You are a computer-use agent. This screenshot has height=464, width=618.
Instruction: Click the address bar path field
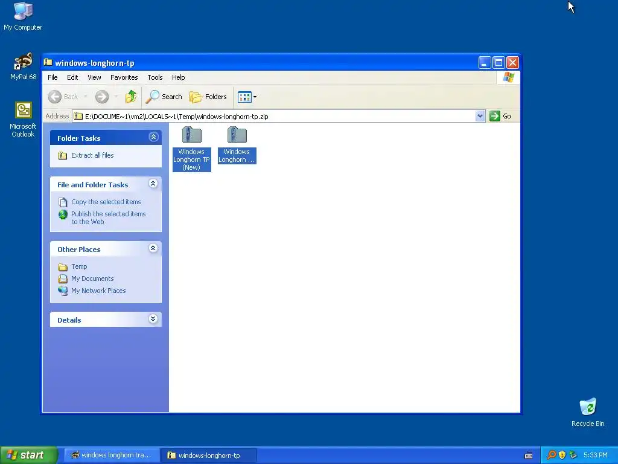274,116
